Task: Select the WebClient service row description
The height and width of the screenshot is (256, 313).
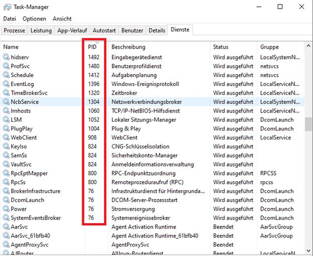Action: point(125,138)
